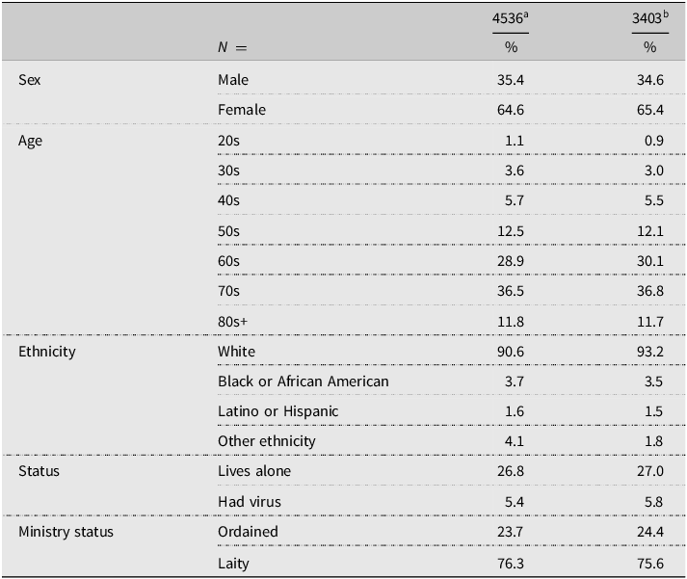Select the Ordained value 24.4
Viewport: 687px width, 579px height.
coord(650,532)
